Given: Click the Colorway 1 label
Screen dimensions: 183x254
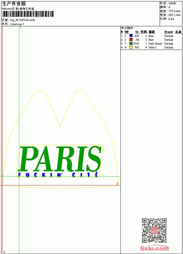Looking at the screenshot, I should tap(17, 24).
